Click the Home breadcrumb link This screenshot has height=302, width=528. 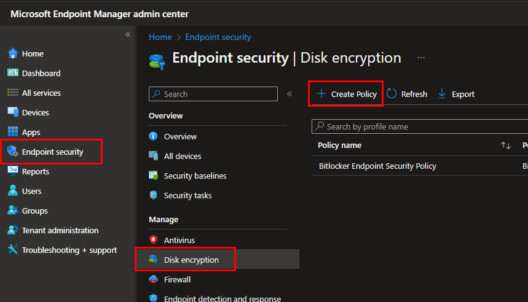pyautogui.click(x=160, y=37)
